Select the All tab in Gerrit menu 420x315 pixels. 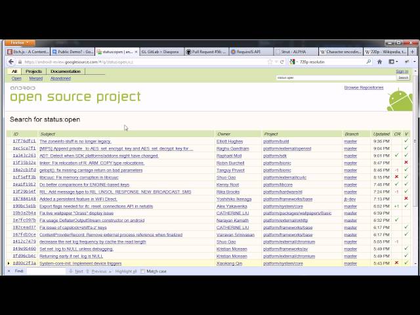(x=14, y=72)
